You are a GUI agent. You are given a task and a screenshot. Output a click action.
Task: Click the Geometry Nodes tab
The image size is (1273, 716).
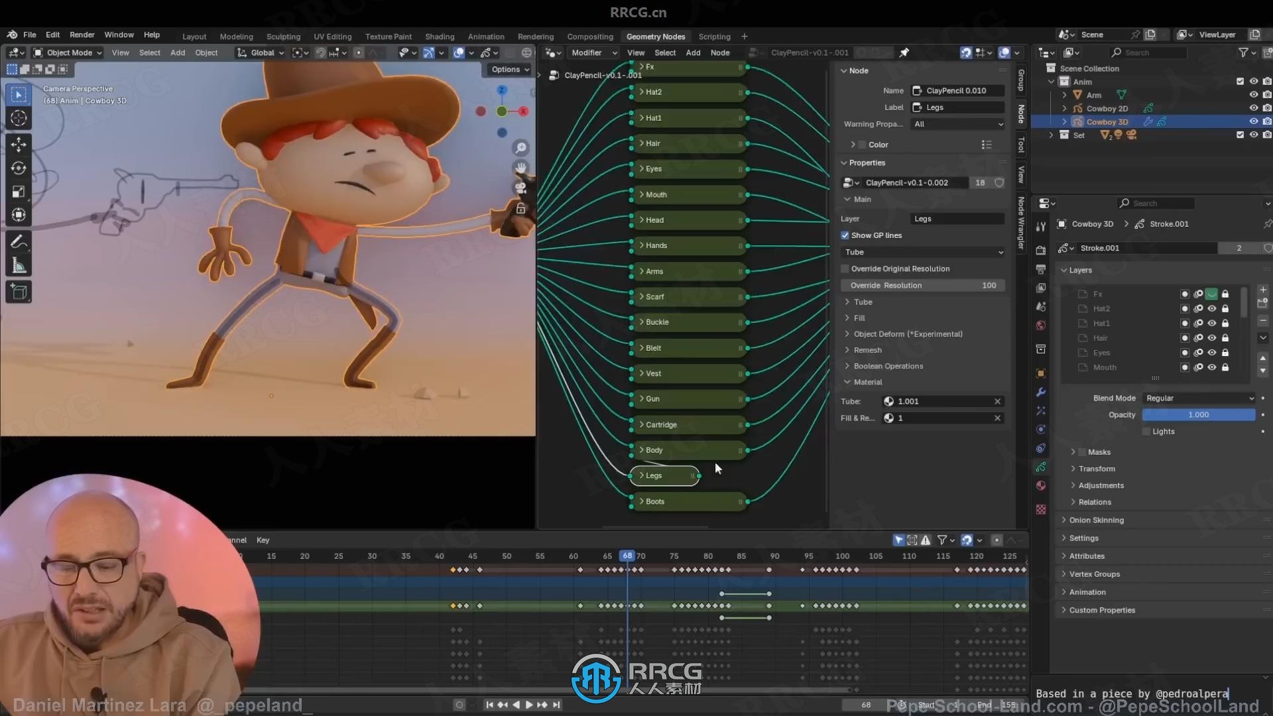656,36
